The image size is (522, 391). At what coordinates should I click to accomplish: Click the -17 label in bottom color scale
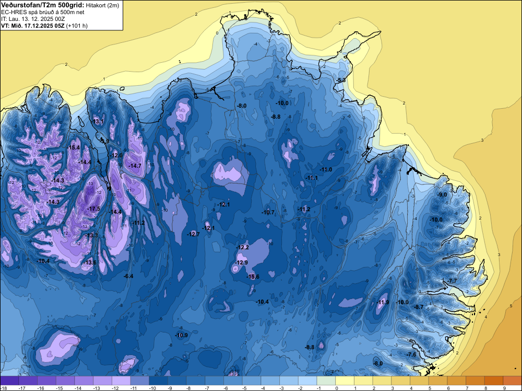coord(22,388)
